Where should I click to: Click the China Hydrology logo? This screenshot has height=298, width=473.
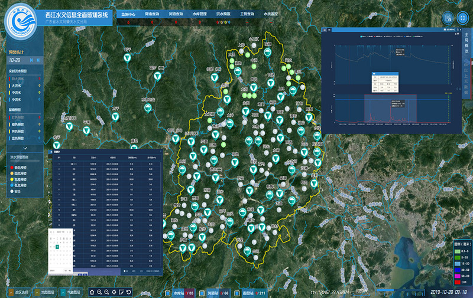coord(21,22)
